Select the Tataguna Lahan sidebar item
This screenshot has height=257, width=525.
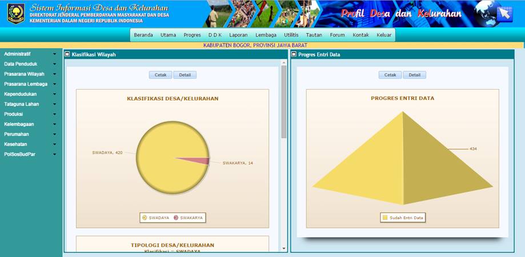[x=22, y=104]
